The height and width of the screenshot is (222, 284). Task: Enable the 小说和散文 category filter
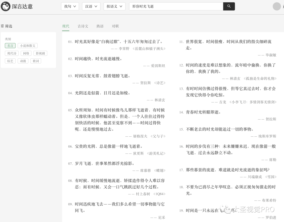coord(28,46)
